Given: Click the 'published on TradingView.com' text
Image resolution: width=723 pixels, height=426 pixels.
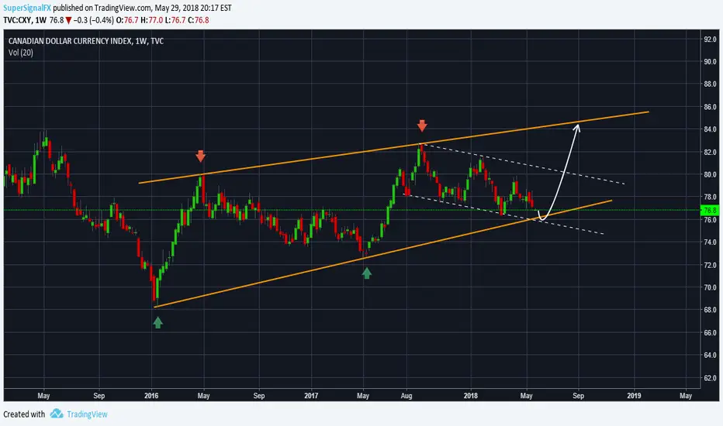Looking at the screenshot, I should [102, 8].
